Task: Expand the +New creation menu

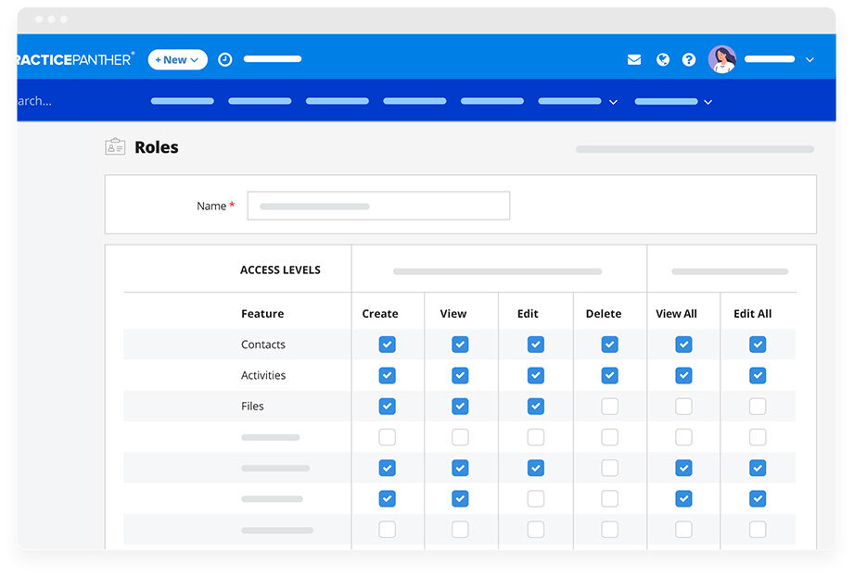Action: pyautogui.click(x=177, y=58)
